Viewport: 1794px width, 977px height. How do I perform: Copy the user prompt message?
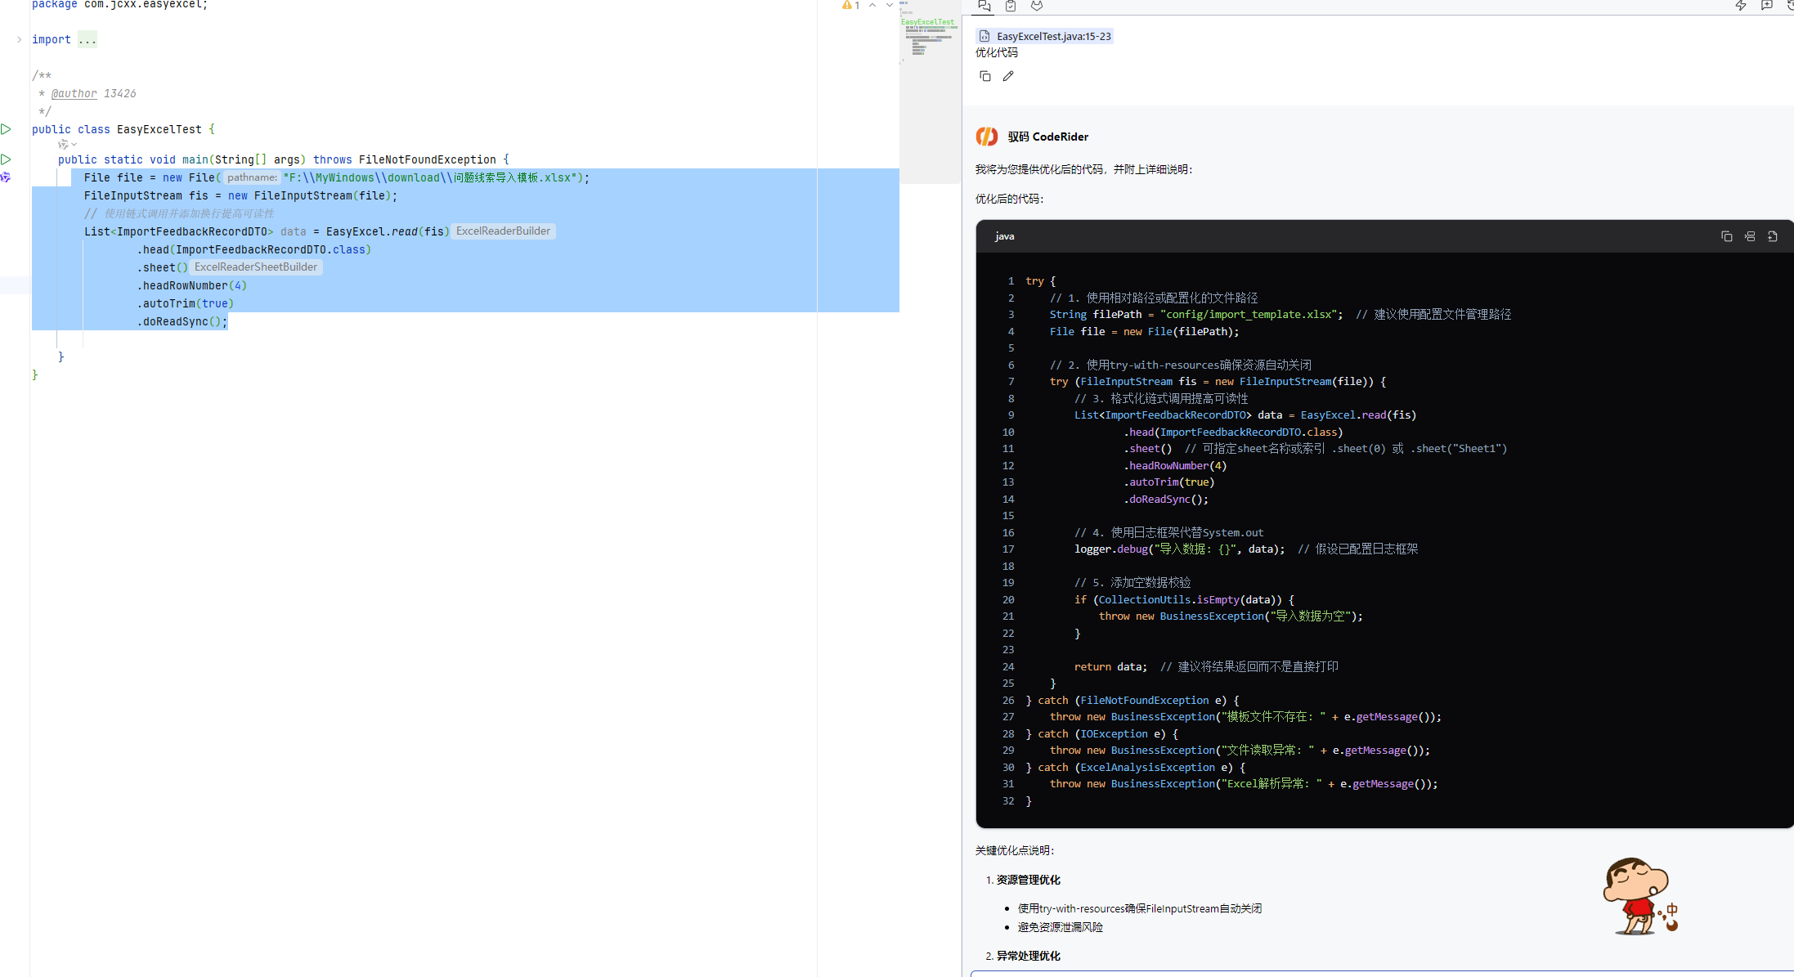[x=985, y=76]
